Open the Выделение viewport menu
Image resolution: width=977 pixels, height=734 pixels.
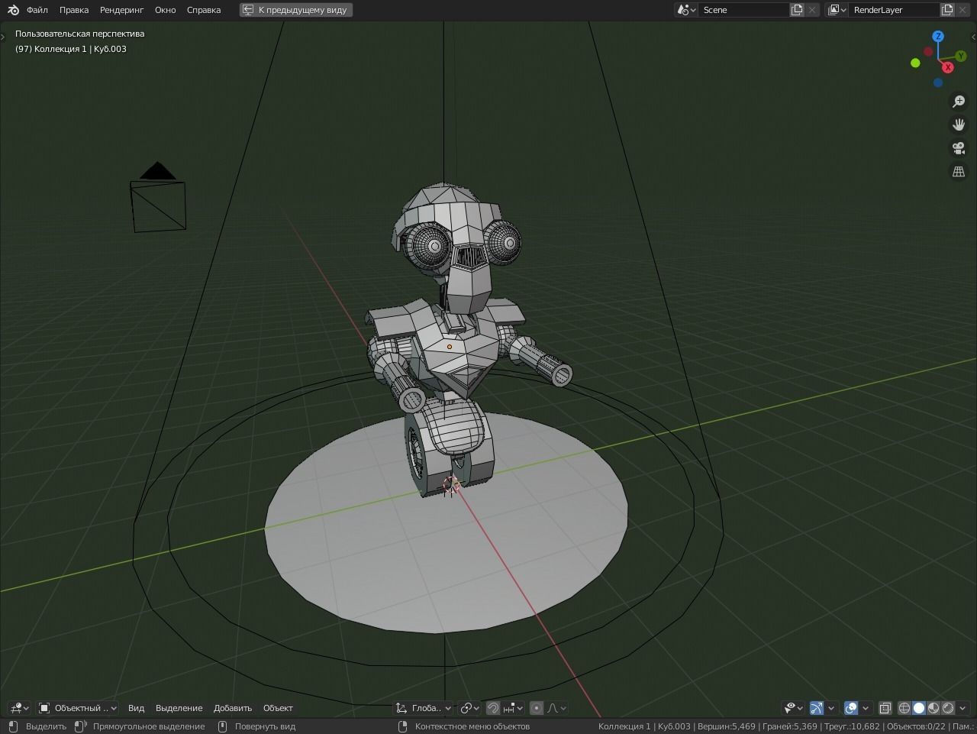pos(179,708)
